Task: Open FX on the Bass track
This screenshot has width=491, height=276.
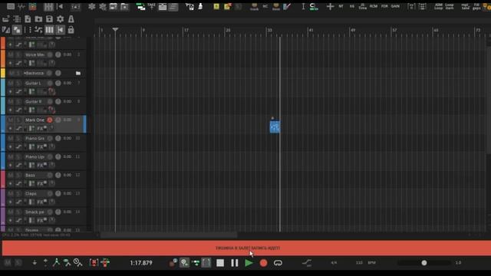Action: click(x=41, y=184)
